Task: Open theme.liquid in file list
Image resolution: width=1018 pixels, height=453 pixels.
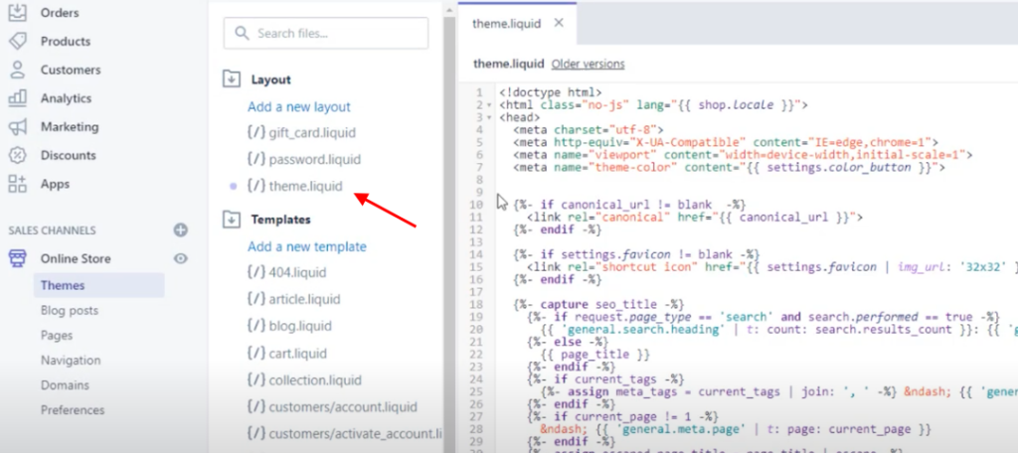Action: (305, 186)
